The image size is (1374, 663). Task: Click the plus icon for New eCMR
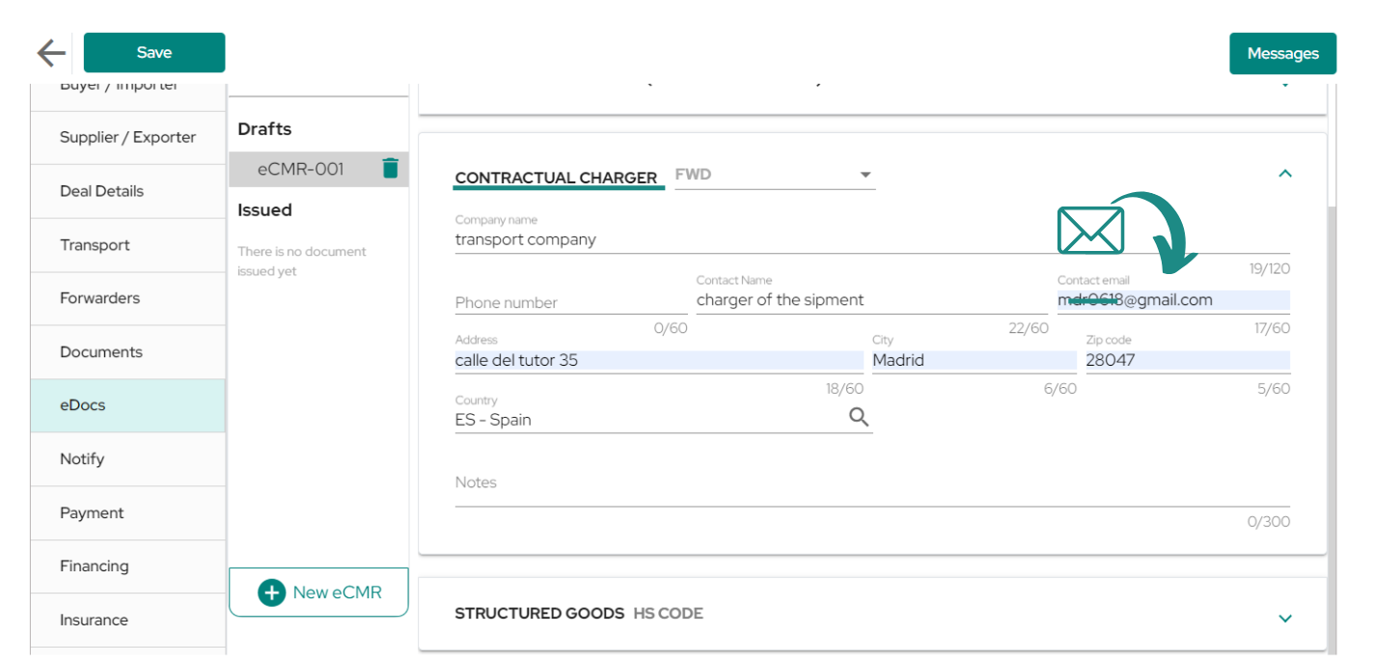272,593
